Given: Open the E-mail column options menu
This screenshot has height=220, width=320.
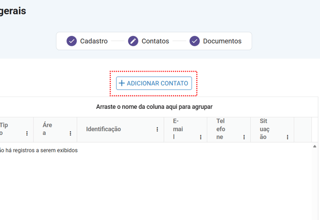Looking at the screenshot, I should [x=201, y=137].
